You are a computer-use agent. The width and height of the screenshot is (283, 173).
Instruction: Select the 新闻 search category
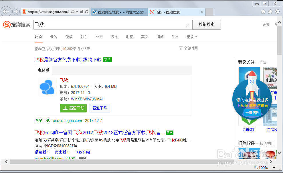(x=54, y=37)
